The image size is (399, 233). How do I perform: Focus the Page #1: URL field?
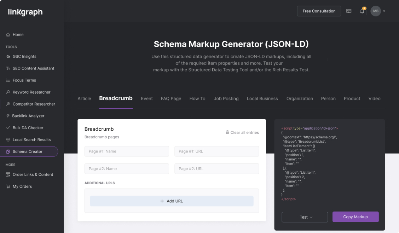(217, 151)
